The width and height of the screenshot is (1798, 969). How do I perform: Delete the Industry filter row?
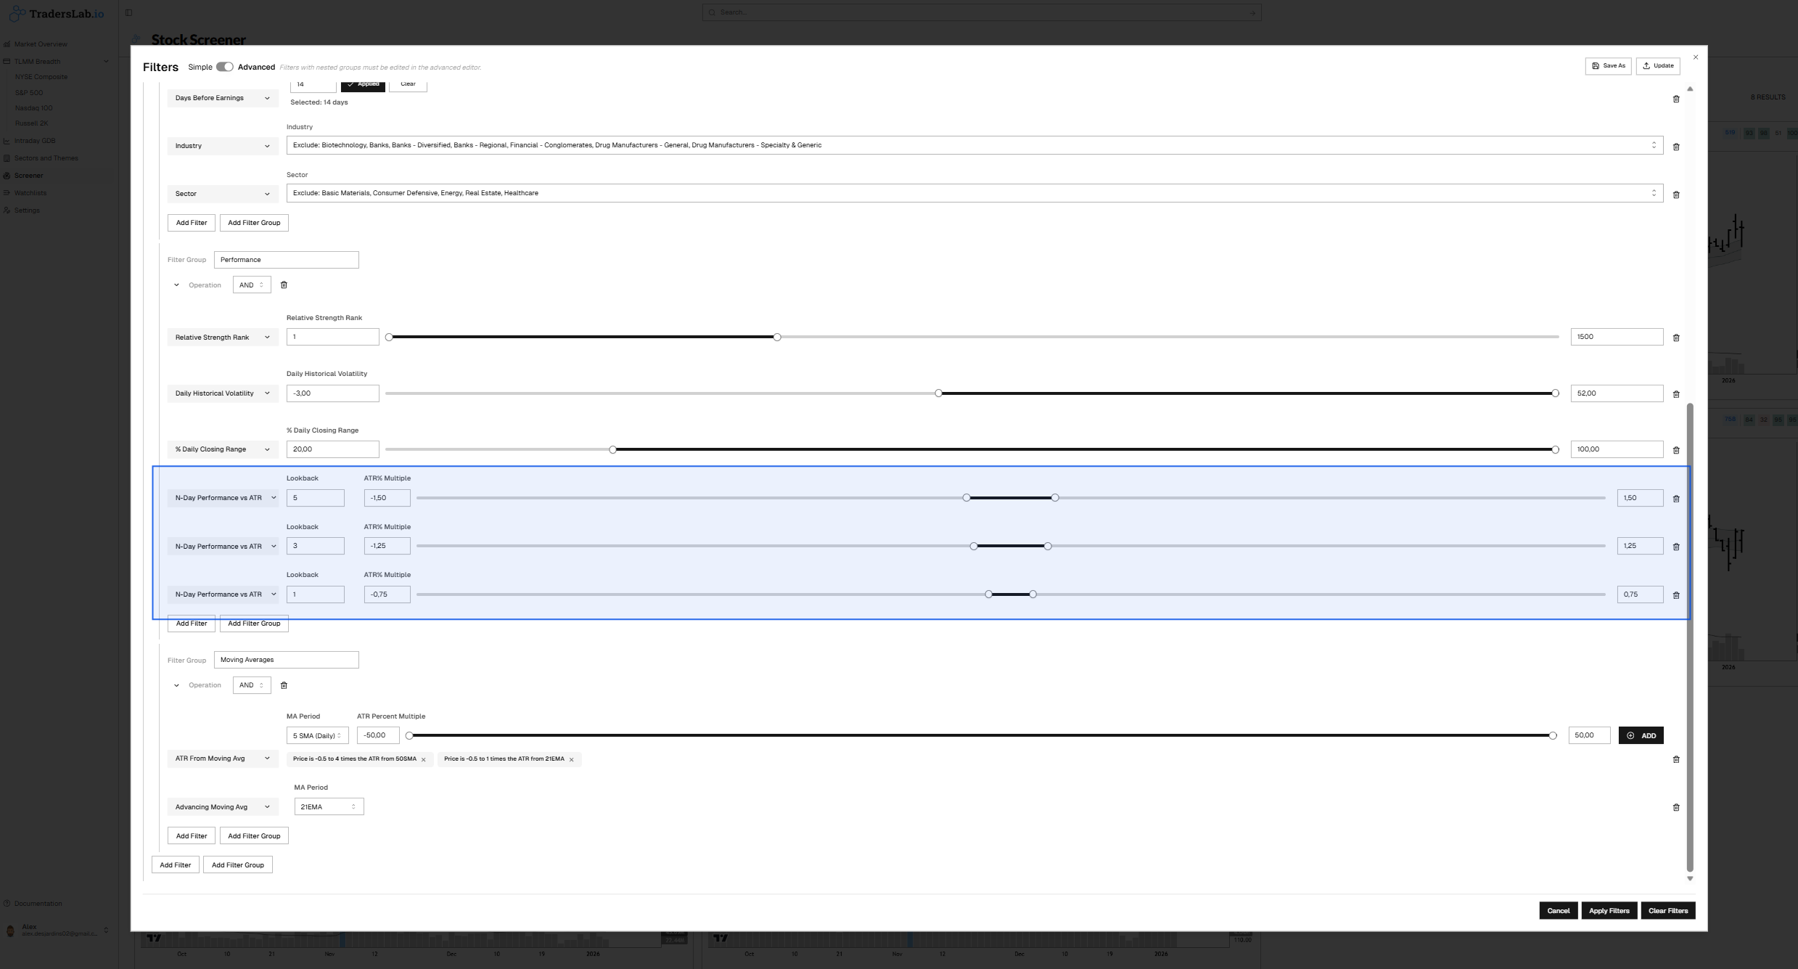pos(1675,147)
